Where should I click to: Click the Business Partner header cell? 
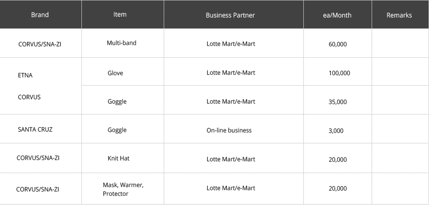230,15
